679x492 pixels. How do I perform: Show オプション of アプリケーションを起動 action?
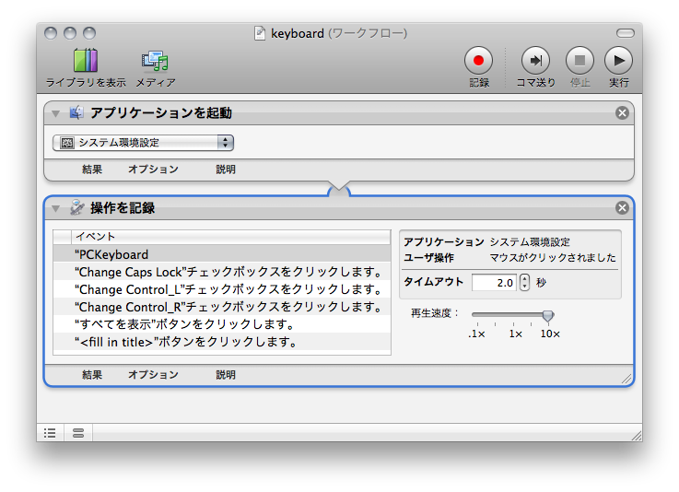(153, 170)
